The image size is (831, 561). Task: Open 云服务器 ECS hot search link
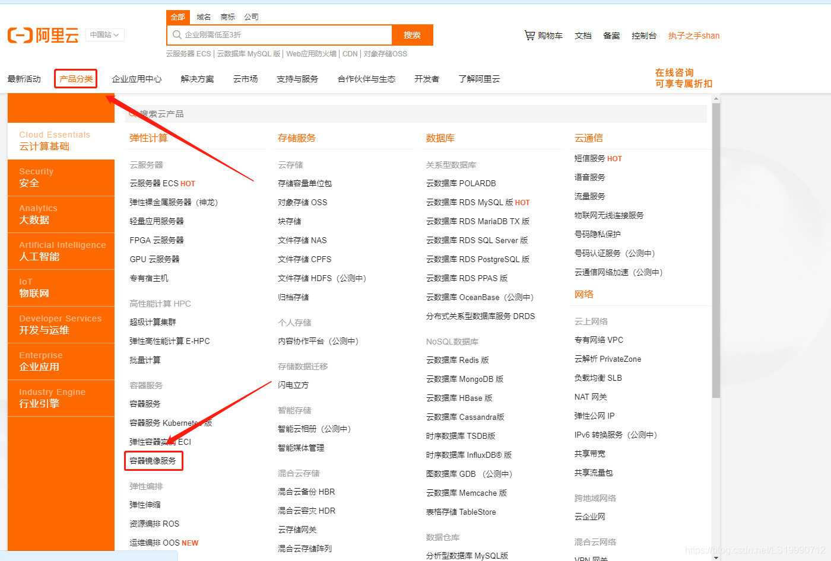(x=188, y=54)
